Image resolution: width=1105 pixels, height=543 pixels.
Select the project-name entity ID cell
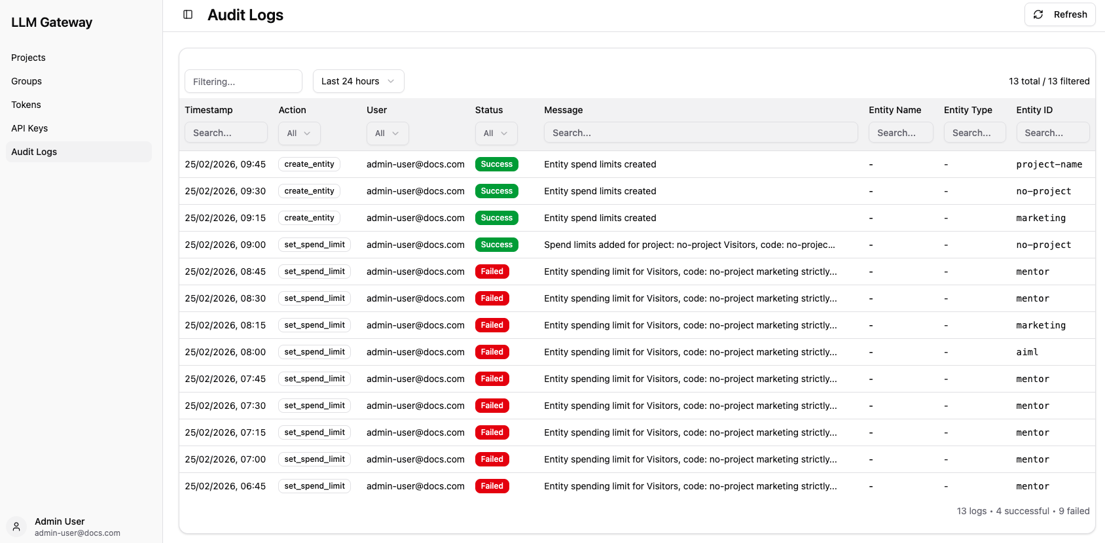pyautogui.click(x=1049, y=164)
